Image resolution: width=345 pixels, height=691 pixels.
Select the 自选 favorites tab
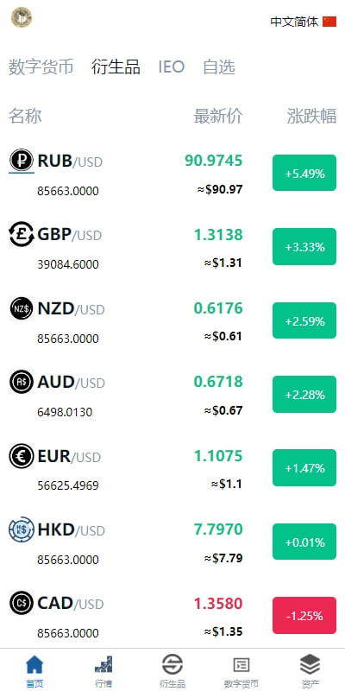click(x=219, y=67)
